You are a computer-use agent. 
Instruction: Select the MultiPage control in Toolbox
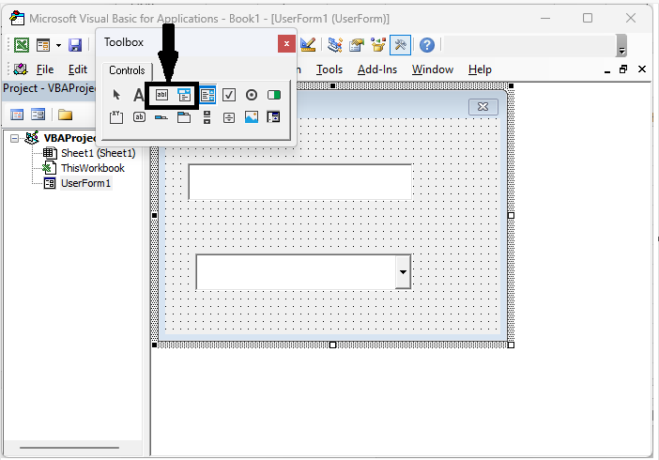[184, 117]
